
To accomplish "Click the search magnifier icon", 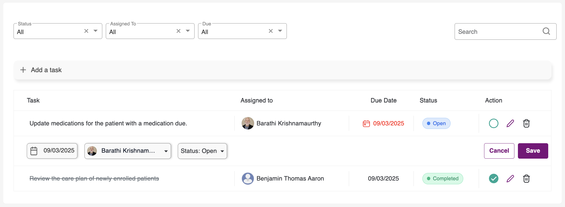I will click(546, 31).
